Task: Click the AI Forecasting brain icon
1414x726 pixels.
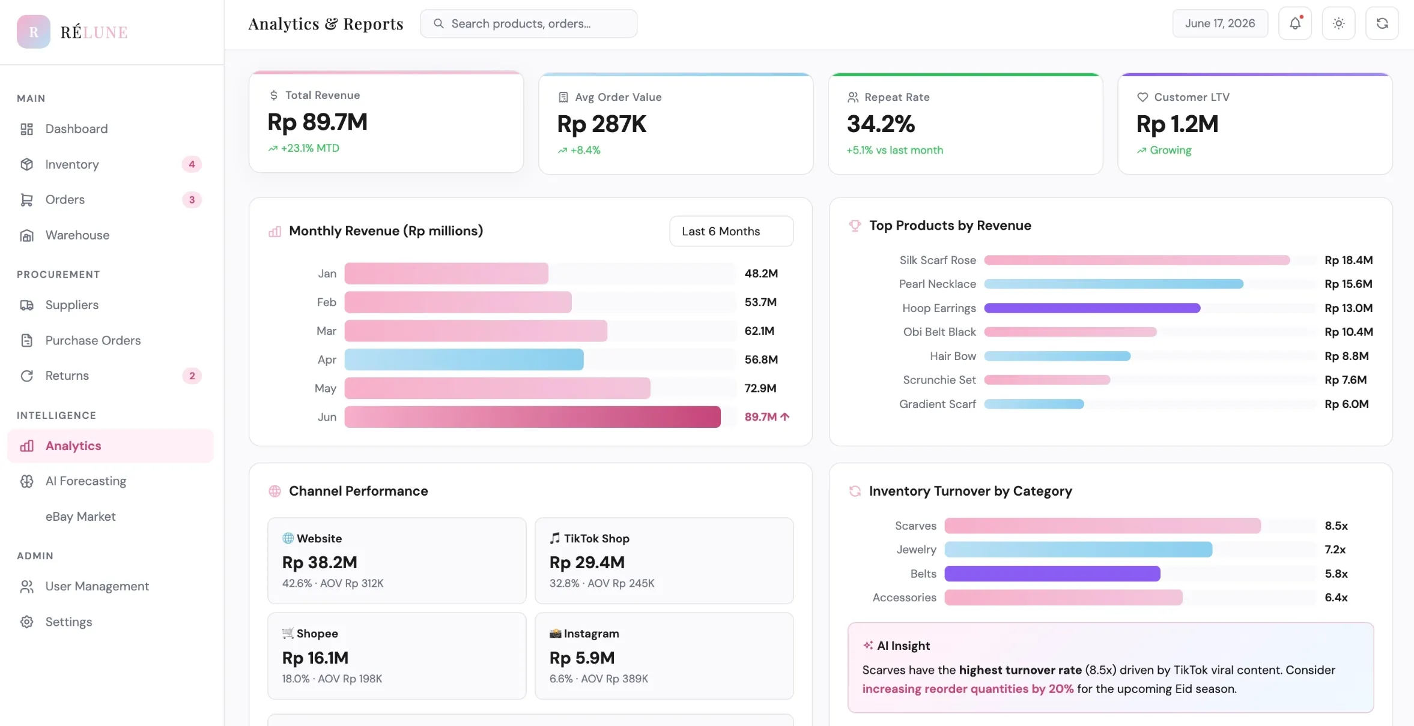Action: click(26, 481)
